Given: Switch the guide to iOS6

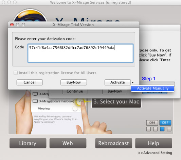Looking at the screenshot, I should (x=152, y=123).
